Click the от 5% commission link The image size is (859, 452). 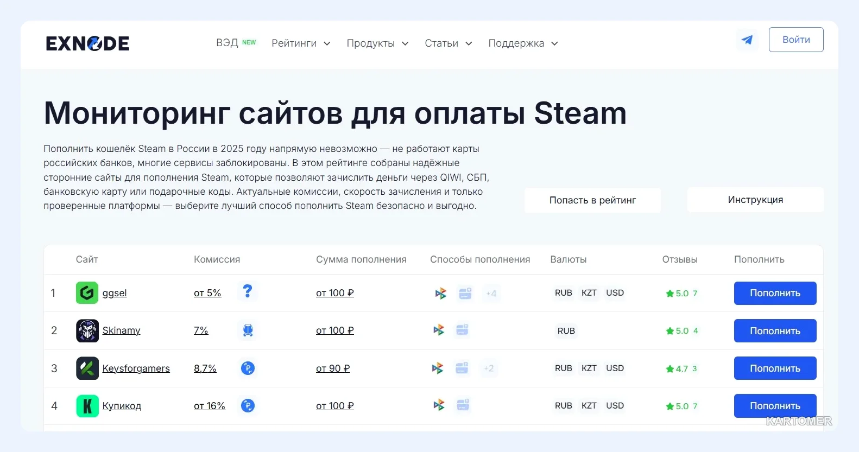pyautogui.click(x=207, y=293)
